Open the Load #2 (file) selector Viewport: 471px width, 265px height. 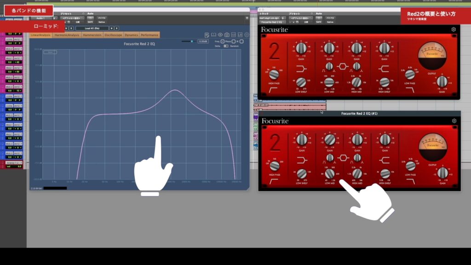coord(92,28)
